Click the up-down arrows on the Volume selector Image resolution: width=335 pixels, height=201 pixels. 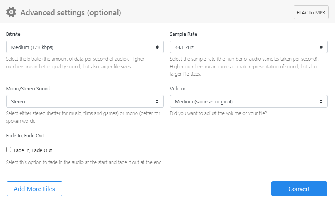click(321, 101)
